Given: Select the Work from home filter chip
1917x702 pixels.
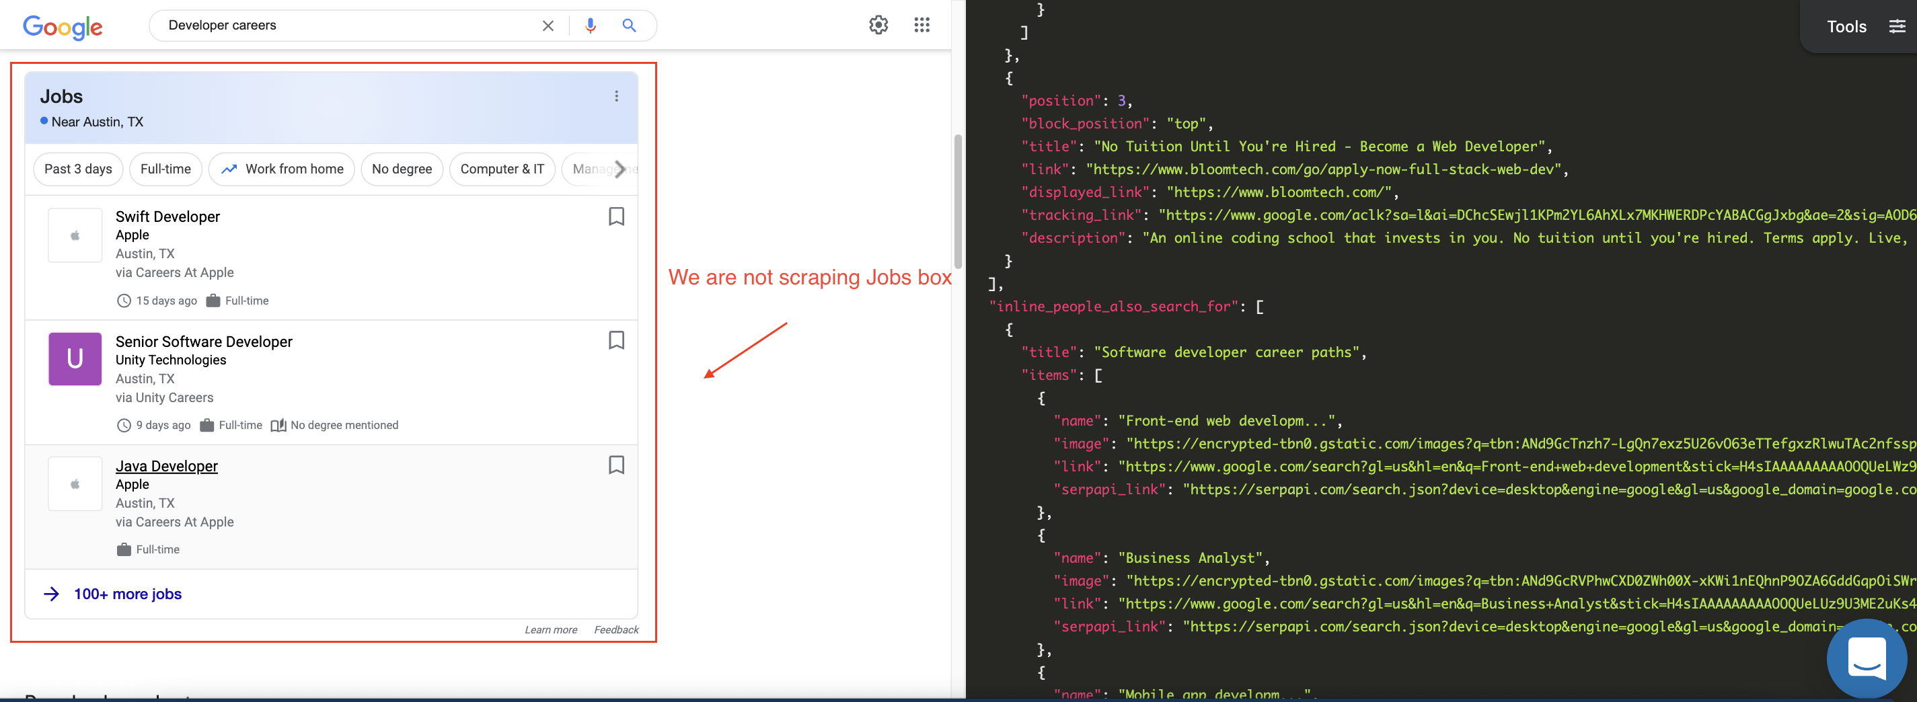Looking at the screenshot, I should 281,169.
